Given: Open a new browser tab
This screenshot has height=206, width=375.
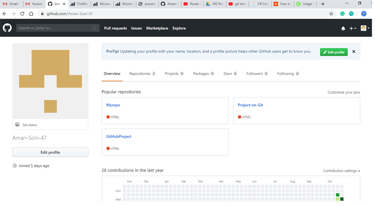Looking at the screenshot, I should pos(323,4).
